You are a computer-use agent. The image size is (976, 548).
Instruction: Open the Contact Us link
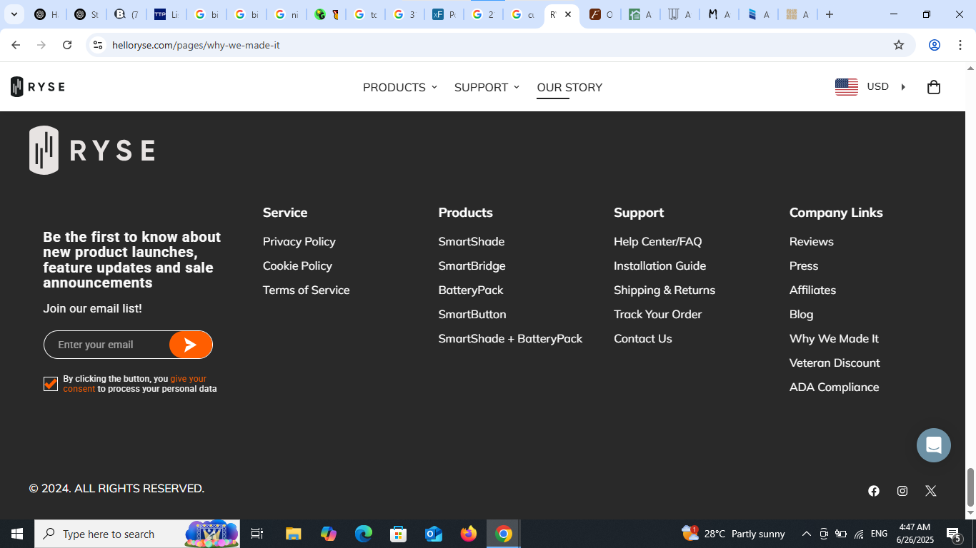[642, 338]
